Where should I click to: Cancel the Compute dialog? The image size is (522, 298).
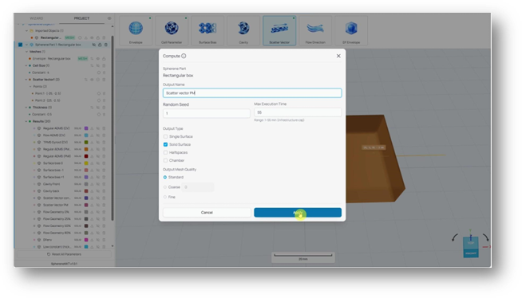tap(207, 213)
